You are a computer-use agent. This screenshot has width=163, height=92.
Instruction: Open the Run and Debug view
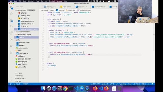click(x=11, y=27)
